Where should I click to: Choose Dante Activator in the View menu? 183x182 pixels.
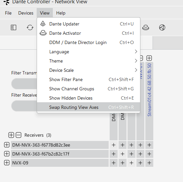coord(89,33)
